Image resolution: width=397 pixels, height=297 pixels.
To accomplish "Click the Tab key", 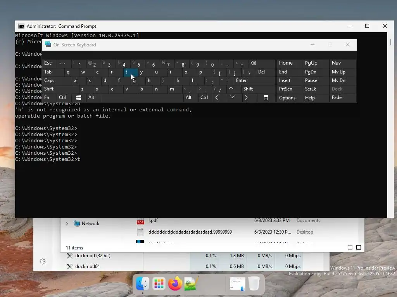I will pyautogui.click(x=53, y=72).
